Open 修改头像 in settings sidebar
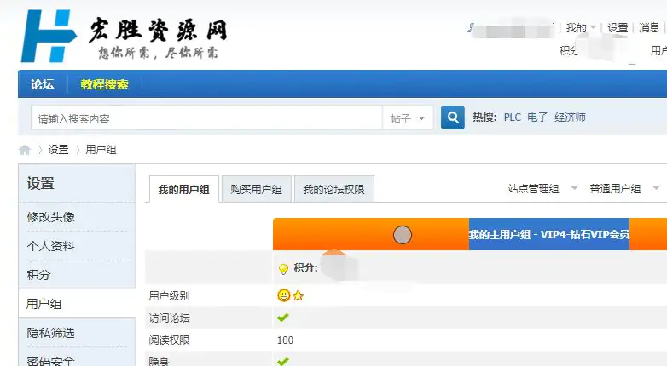Viewport: 667px width, 366px height. pos(51,217)
